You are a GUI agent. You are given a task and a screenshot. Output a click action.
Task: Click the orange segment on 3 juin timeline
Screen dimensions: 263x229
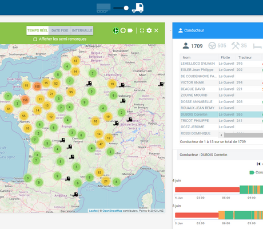(221, 215)
